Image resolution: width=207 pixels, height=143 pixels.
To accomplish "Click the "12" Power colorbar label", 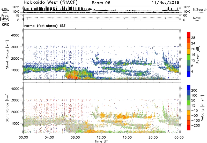I will (193, 60).
